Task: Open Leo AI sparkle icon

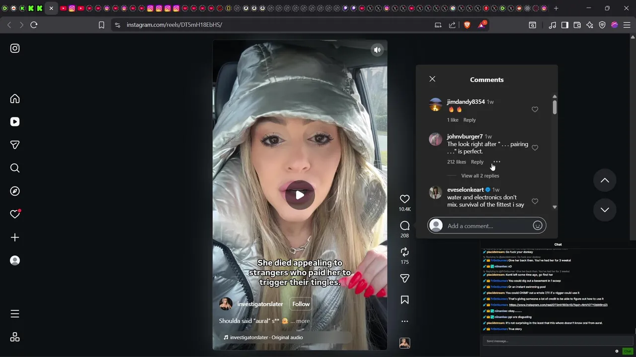Action: click(x=590, y=25)
